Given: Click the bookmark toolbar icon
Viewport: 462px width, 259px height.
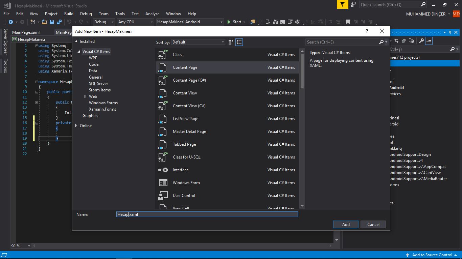Looking at the screenshot, I should [x=348, y=22].
